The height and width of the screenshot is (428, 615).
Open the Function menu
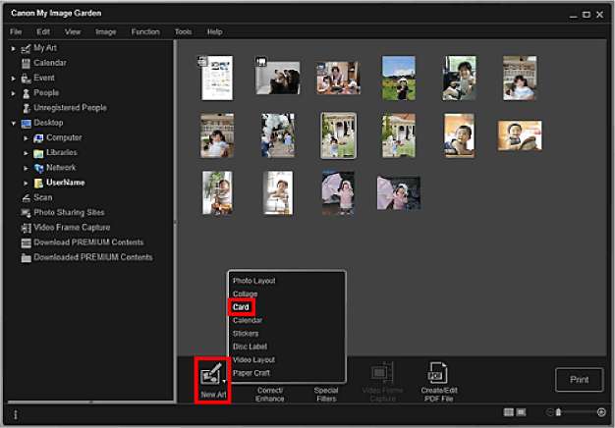[x=144, y=31]
